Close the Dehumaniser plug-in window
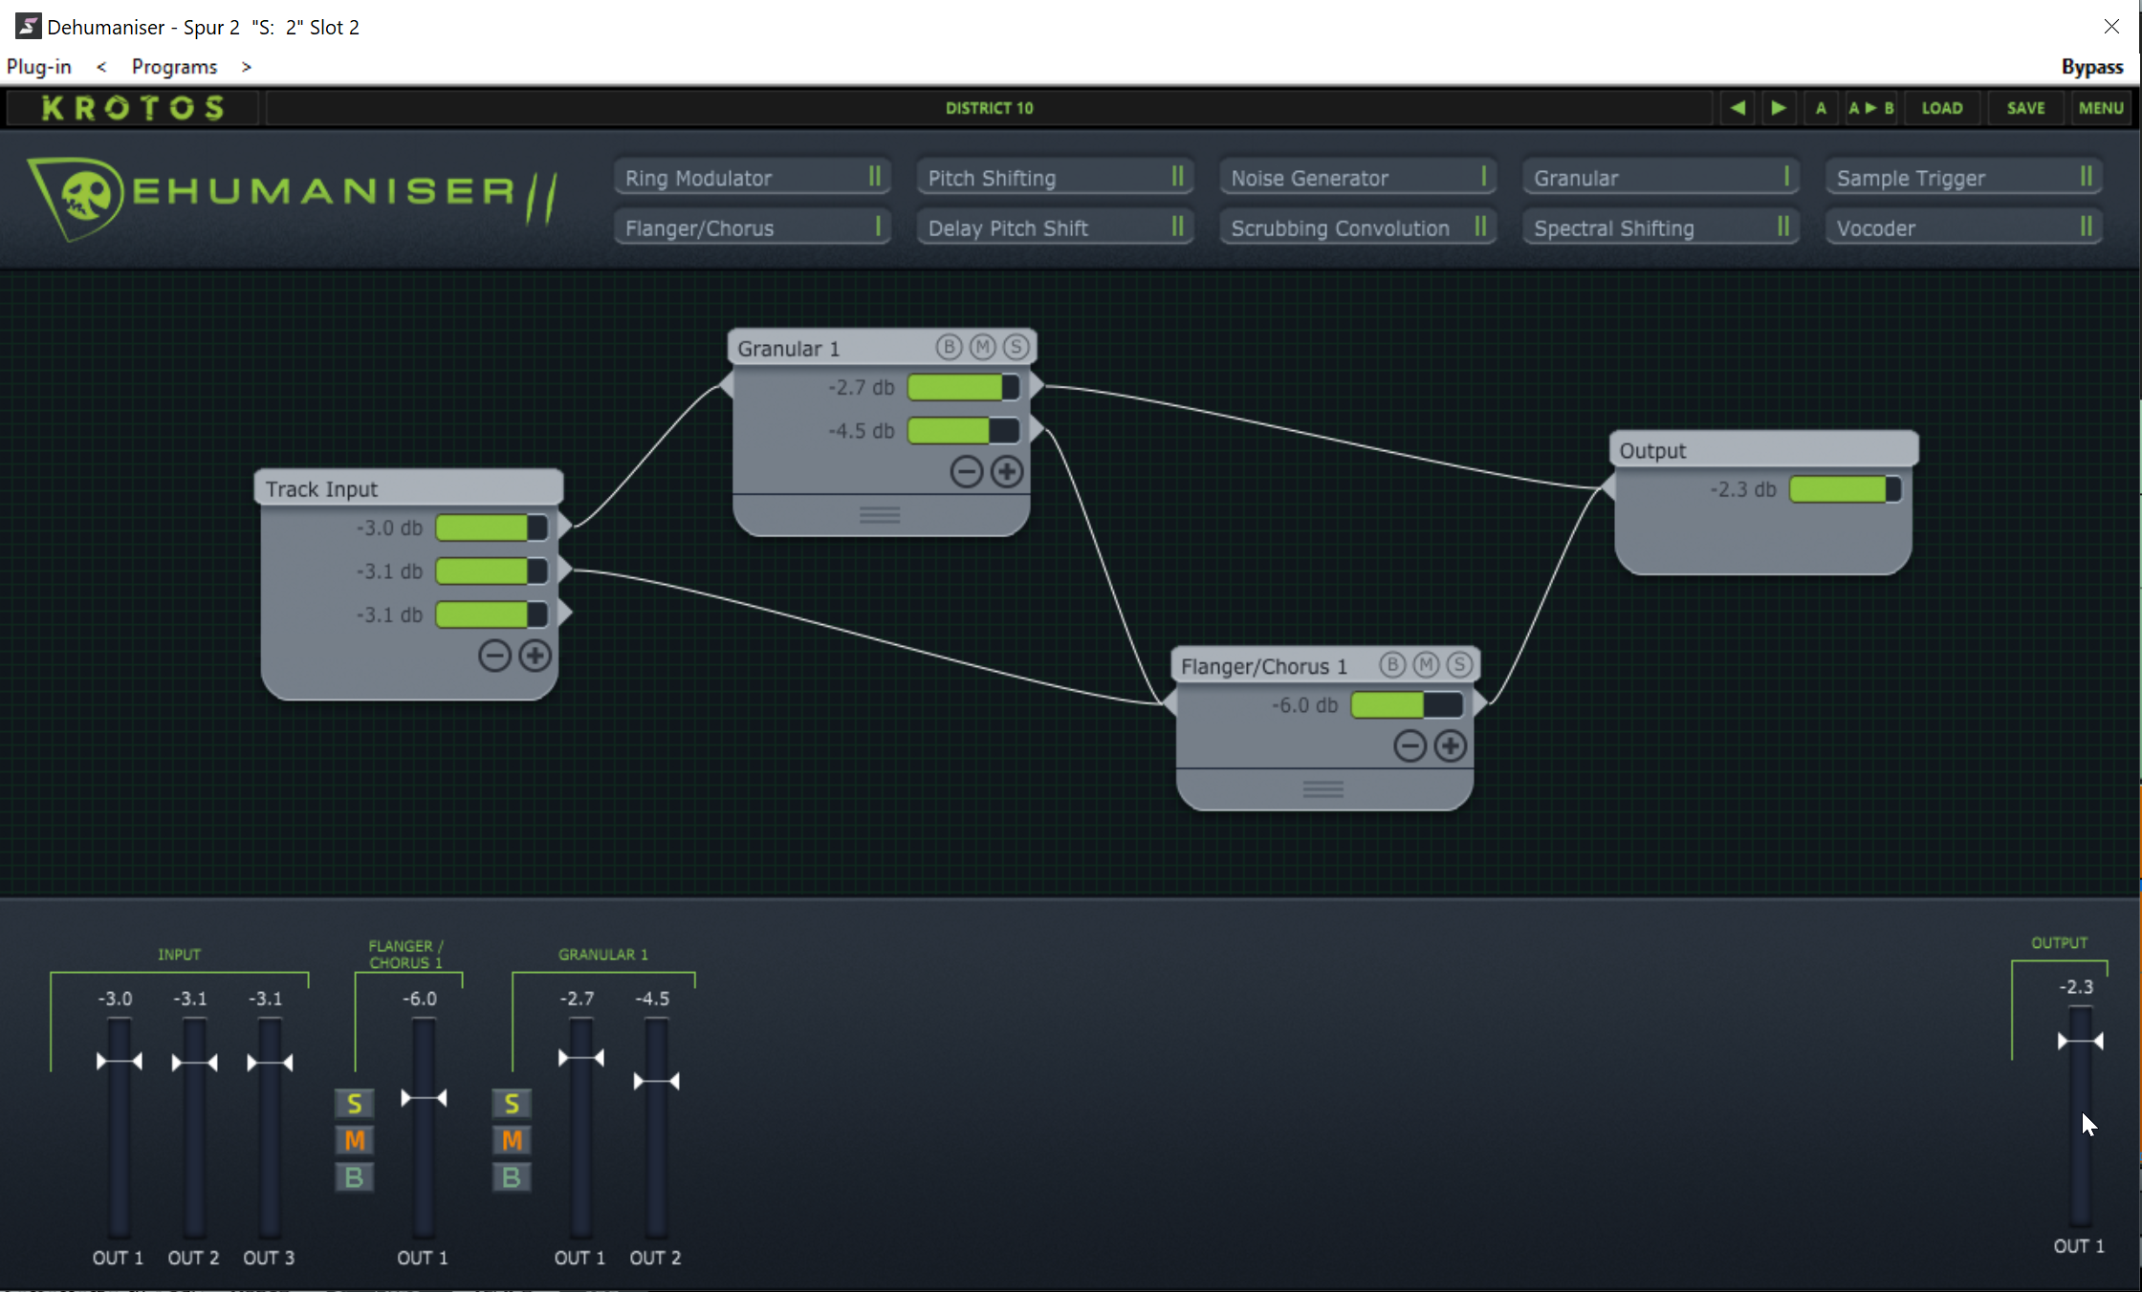This screenshot has height=1292, width=2142. 2111,27
